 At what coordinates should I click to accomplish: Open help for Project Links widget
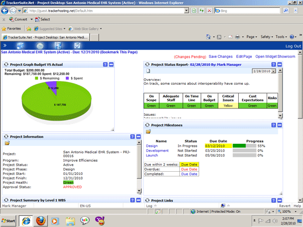(x=273, y=200)
